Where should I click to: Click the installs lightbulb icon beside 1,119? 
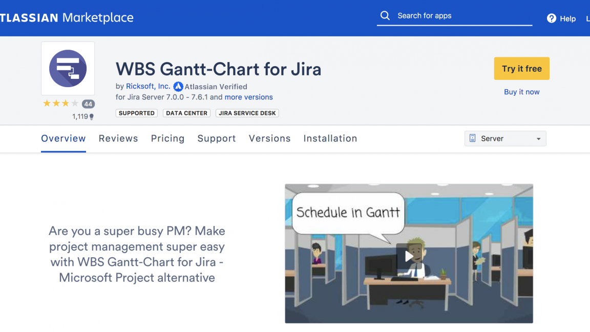pos(92,117)
